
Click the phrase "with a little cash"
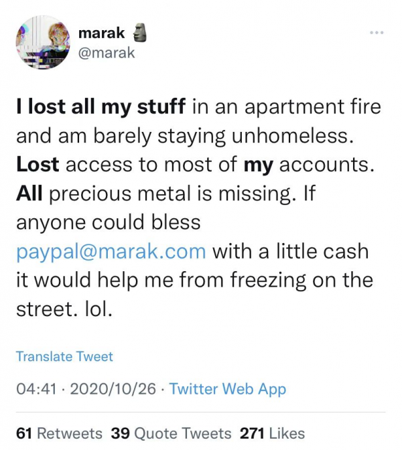(291, 252)
